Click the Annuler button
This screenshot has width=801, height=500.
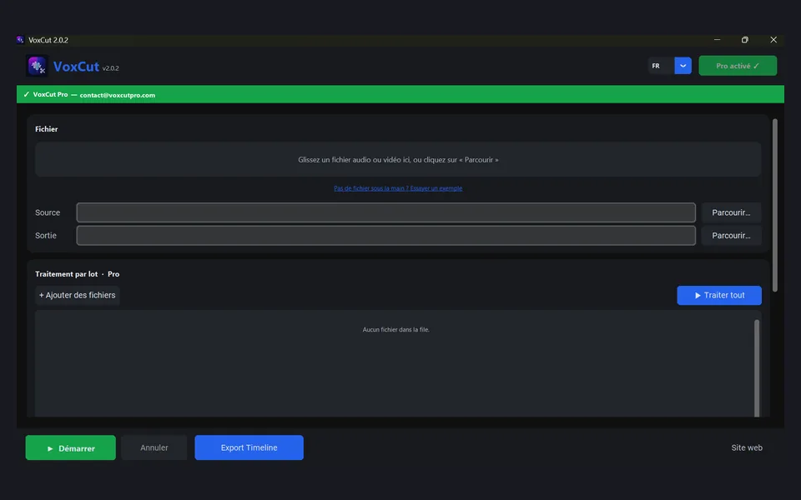154,448
